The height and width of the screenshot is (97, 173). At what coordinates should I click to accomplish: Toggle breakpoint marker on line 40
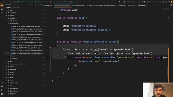pos(50,71)
